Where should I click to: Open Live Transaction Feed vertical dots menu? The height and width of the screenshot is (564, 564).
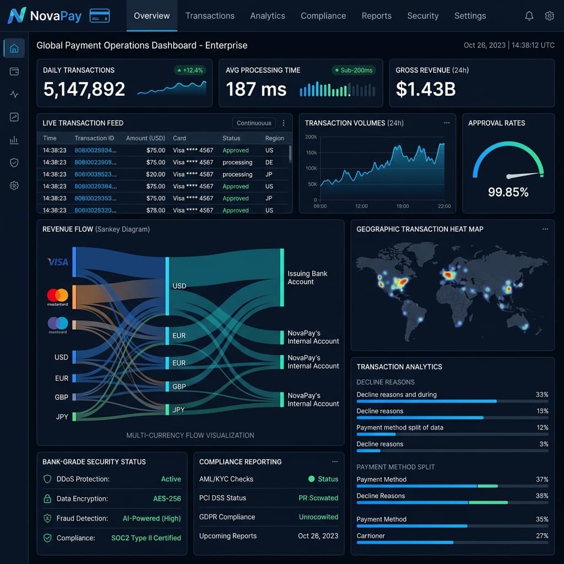pyautogui.click(x=284, y=123)
